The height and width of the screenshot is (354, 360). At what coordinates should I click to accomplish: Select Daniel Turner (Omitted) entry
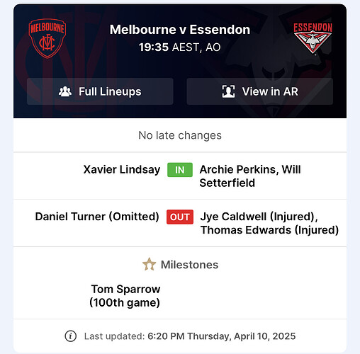(x=97, y=217)
